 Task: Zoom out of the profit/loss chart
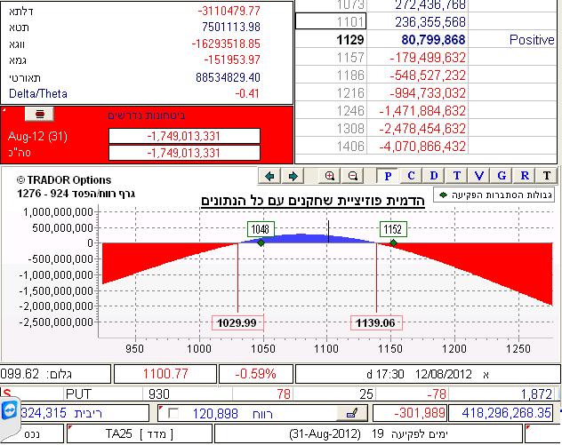pos(353,176)
